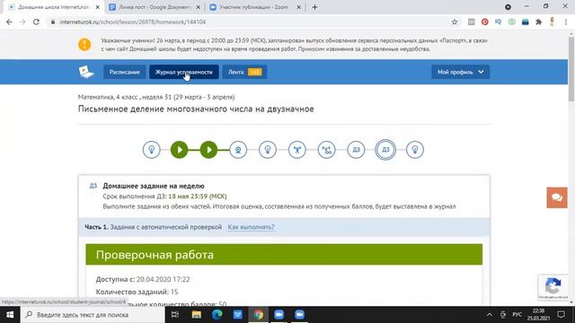Click the deadline text 18 мая 23:59 (МСК)

[198, 196]
